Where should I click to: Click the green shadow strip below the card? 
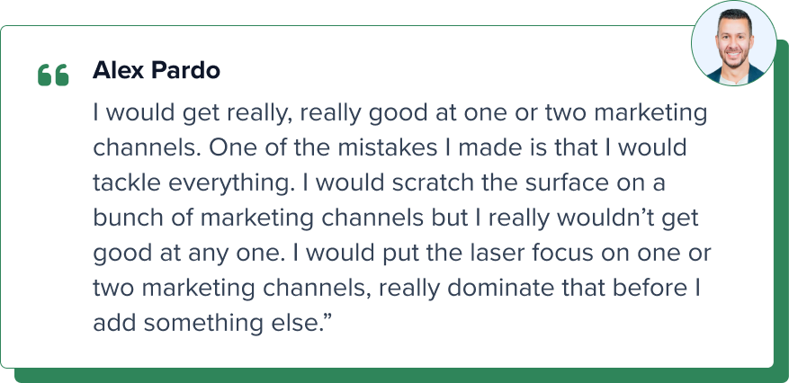pos(396,375)
